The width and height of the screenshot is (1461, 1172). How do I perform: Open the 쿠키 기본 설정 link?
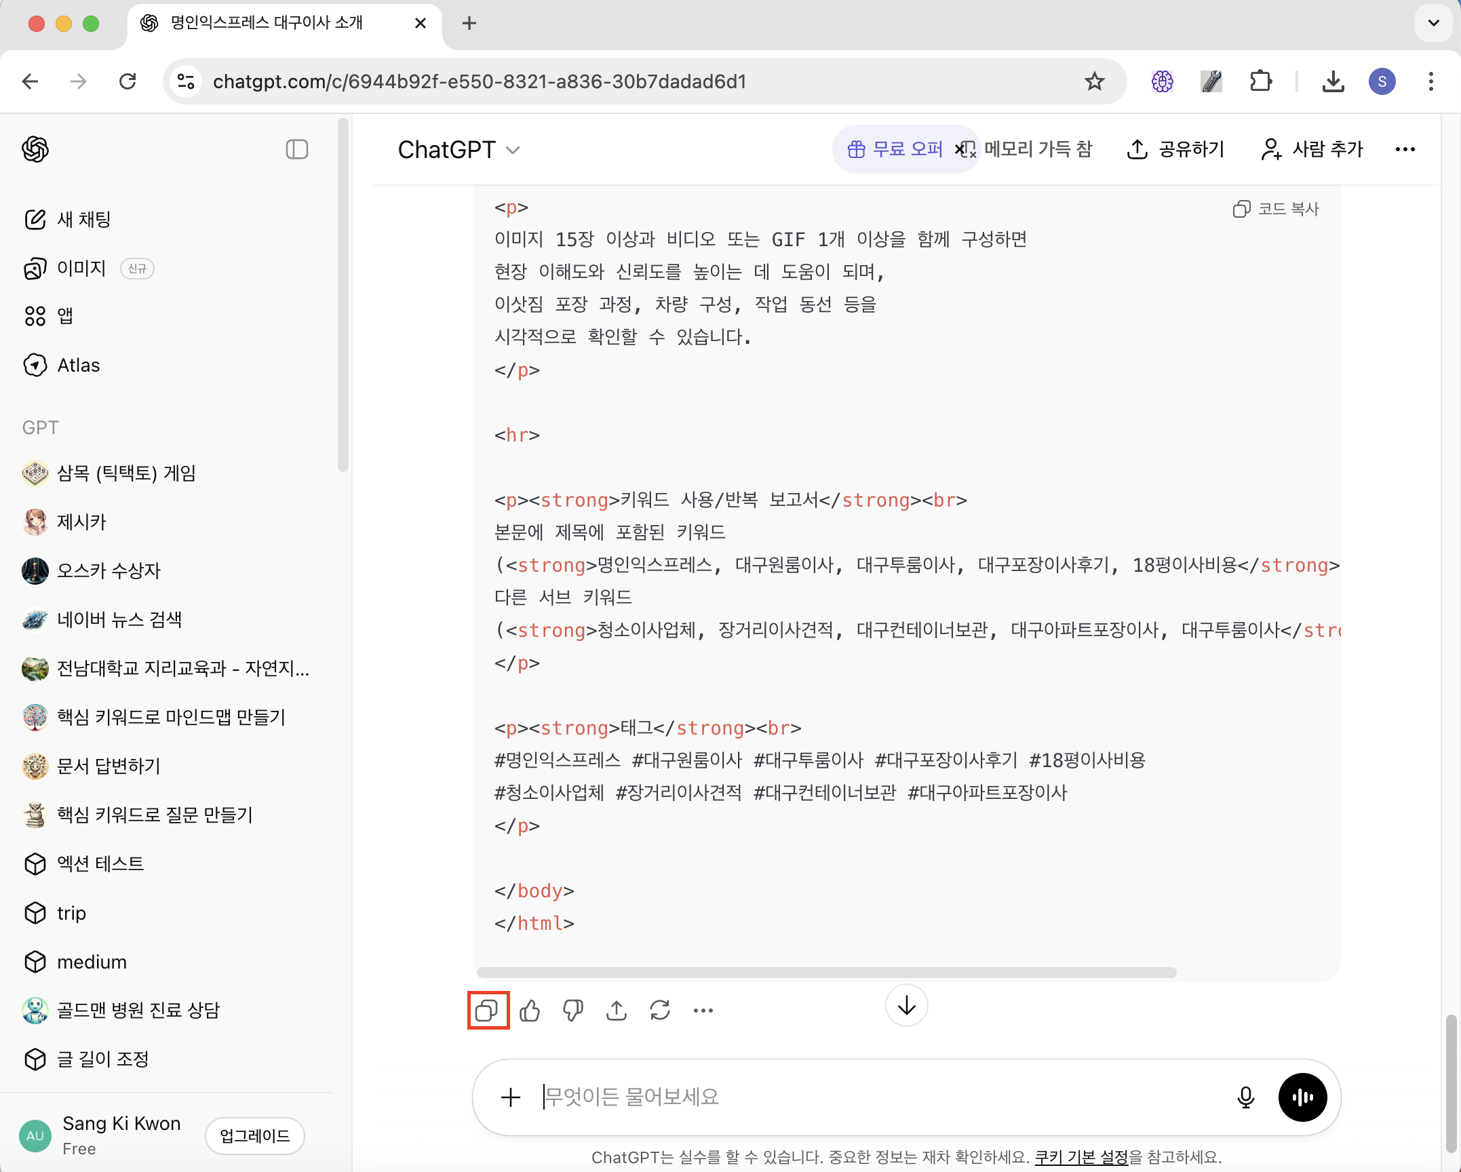[1080, 1157]
